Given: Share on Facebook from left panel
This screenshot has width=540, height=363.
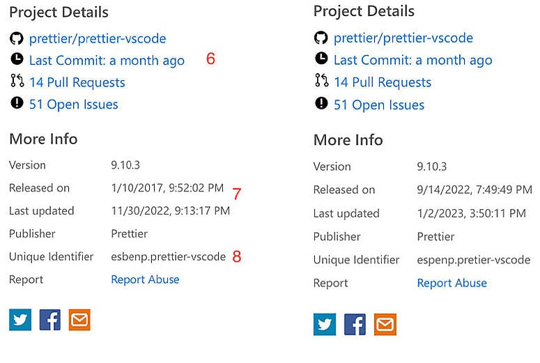Looking at the screenshot, I should click(x=50, y=319).
